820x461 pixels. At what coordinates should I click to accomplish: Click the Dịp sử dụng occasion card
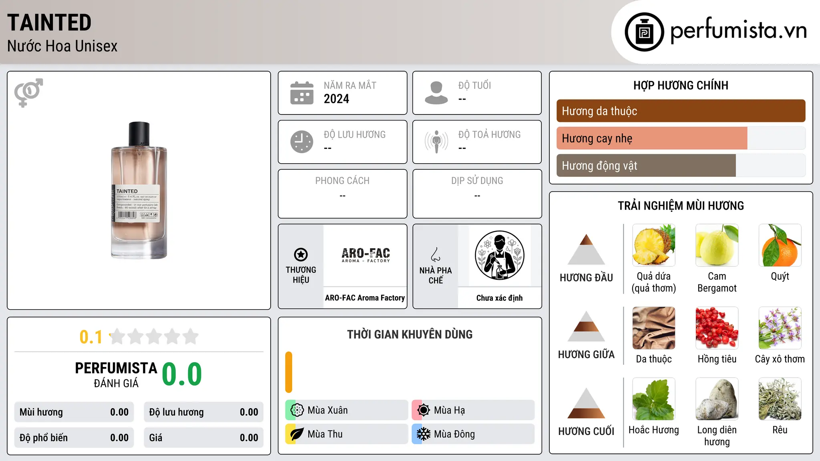477,194
